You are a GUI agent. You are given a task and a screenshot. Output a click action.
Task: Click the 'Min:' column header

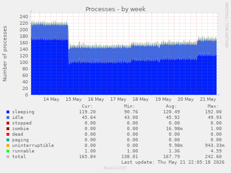129,106
